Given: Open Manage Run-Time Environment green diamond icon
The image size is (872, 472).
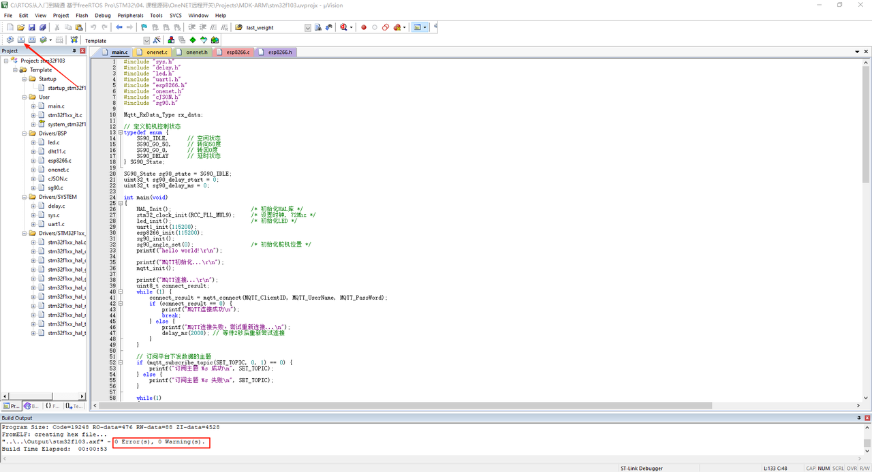Looking at the screenshot, I should coord(193,40).
